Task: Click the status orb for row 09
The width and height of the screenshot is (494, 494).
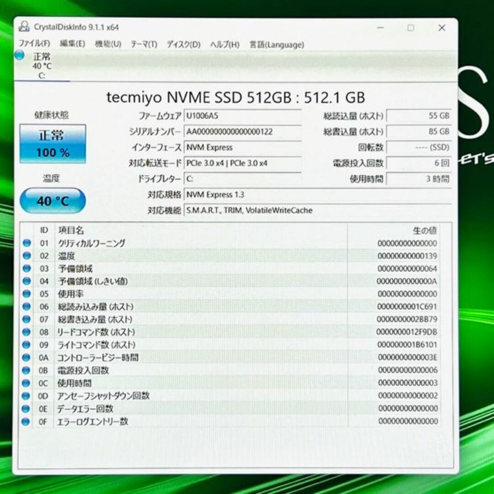Action: coord(27,345)
